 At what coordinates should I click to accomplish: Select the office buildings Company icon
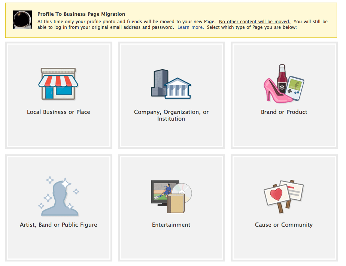pyautogui.click(x=171, y=84)
